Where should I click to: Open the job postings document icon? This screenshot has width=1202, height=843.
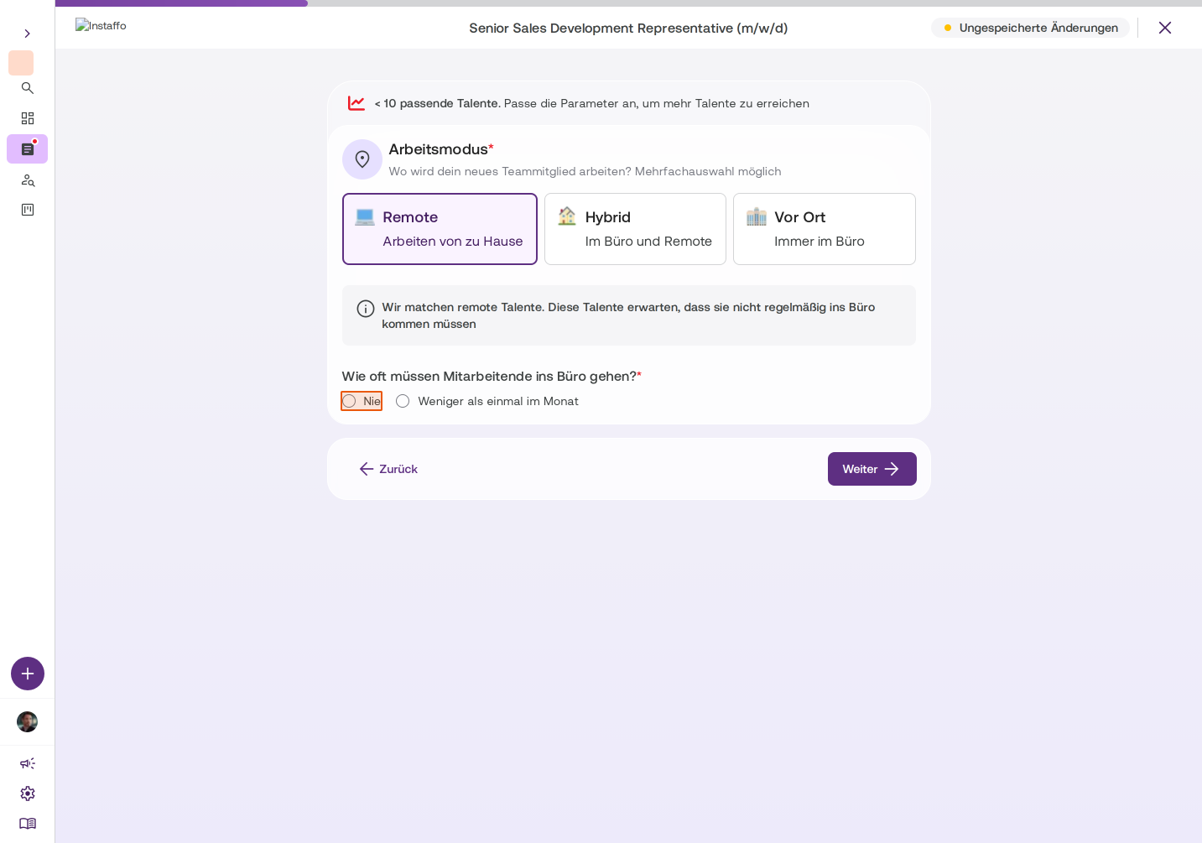pyautogui.click(x=28, y=149)
